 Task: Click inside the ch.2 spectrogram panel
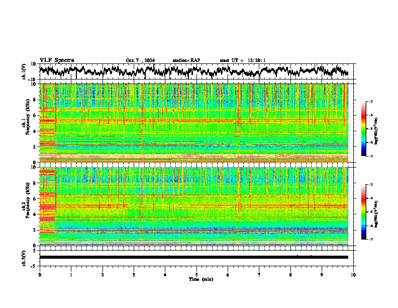click(x=193, y=206)
